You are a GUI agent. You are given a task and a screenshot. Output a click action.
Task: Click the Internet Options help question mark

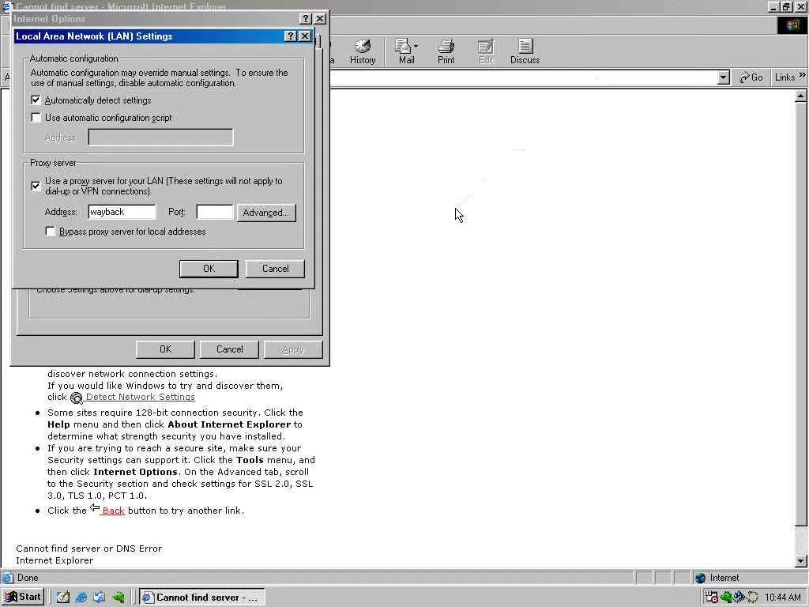pos(306,19)
